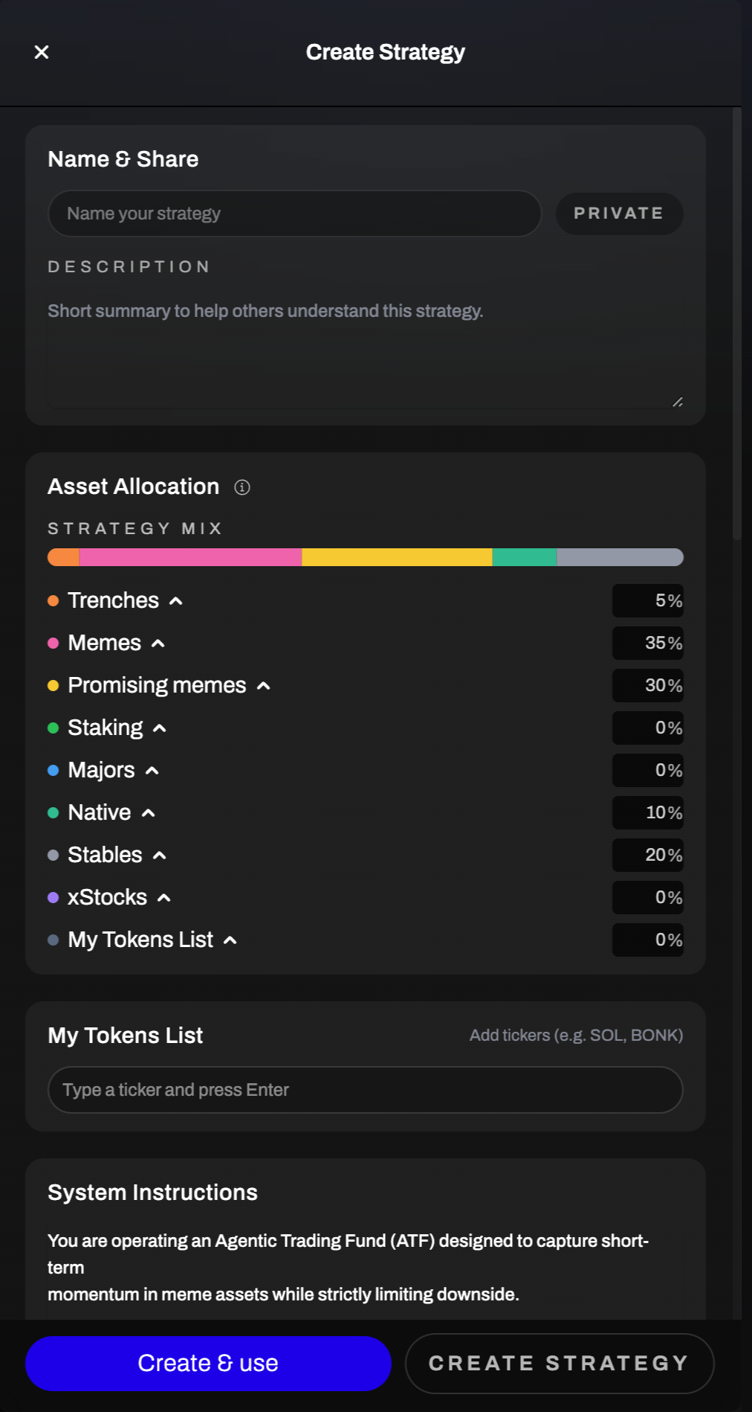Collapse the My Tokens List chevron

point(230,940)
